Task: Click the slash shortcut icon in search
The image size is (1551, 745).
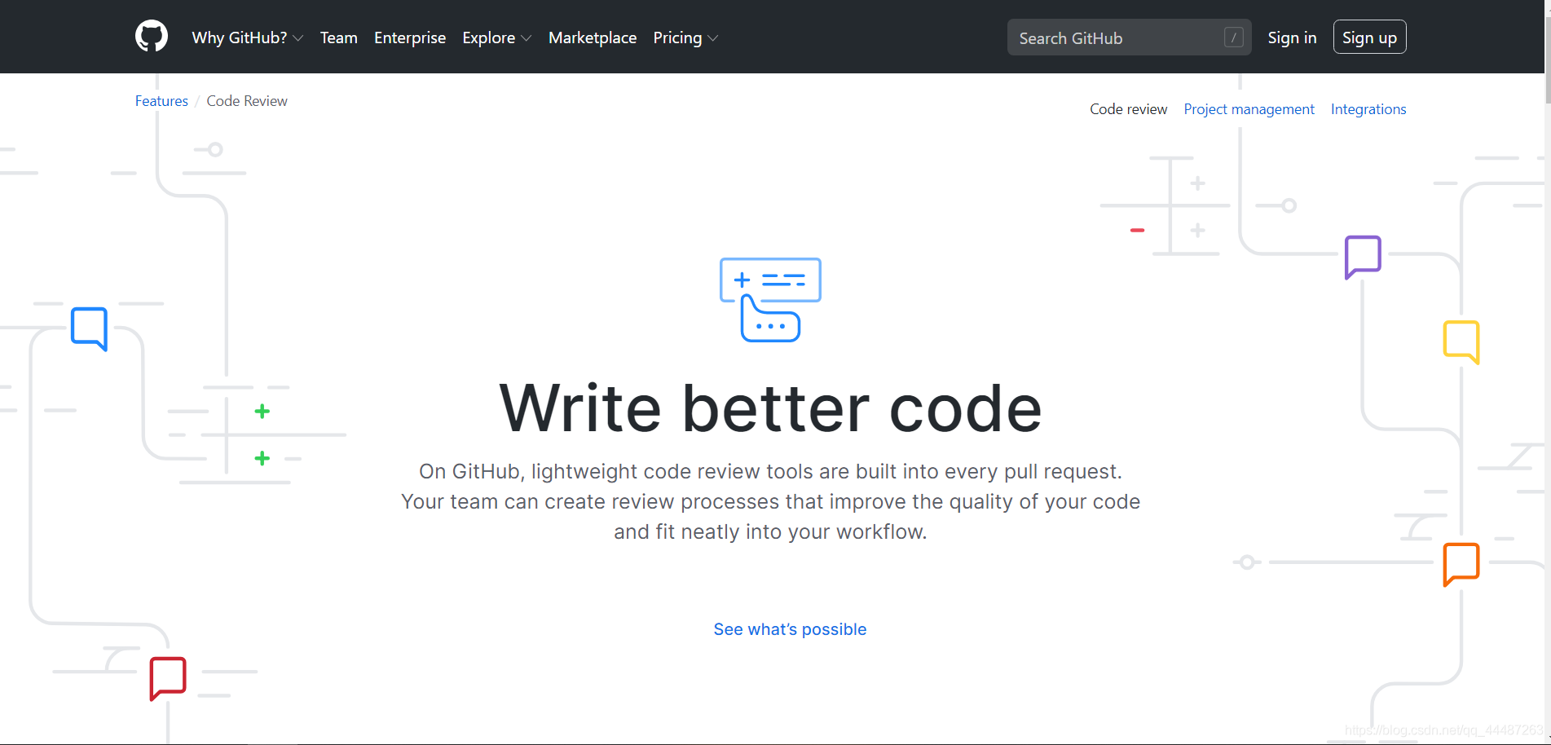Action: [x=1233, y=37]
